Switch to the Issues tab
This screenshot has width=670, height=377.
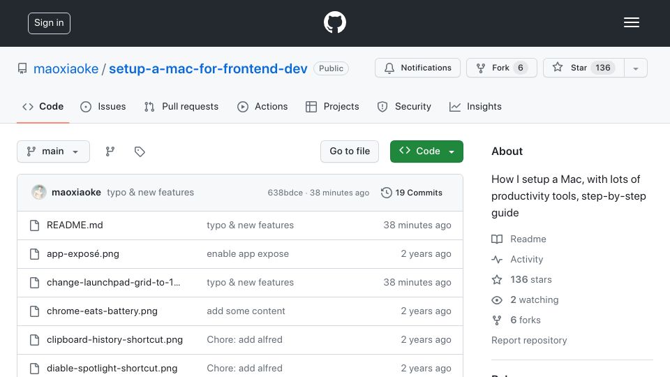pos(103,106)
